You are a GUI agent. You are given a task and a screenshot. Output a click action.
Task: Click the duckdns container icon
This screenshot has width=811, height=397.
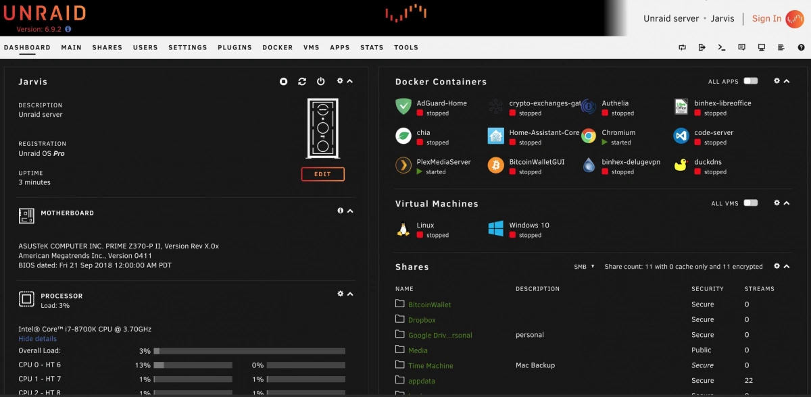click(x=681, y=165)
